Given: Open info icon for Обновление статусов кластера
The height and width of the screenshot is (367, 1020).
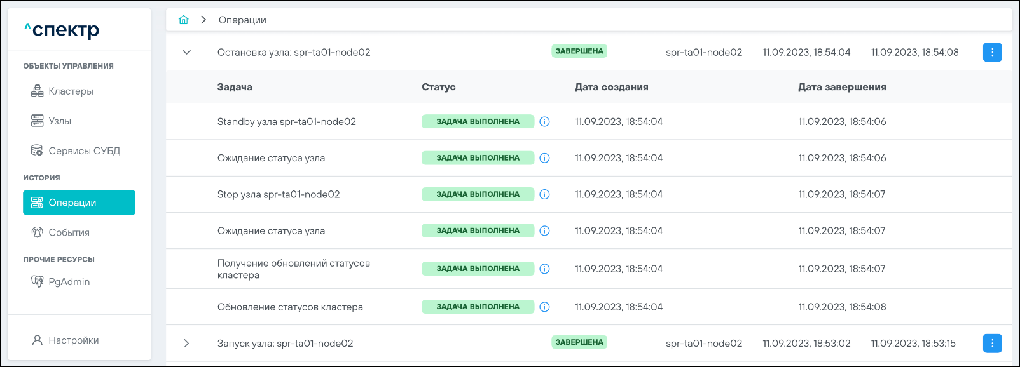Looking at the screenshot, I should tap(544, 307).
